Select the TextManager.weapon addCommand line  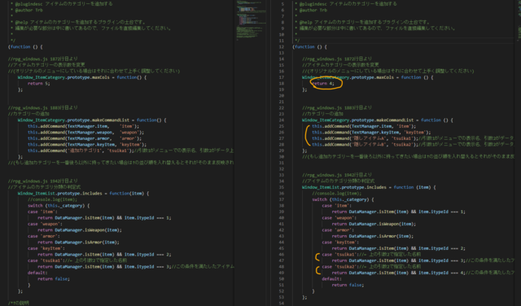pyautogui.click(x=85, y=132)
